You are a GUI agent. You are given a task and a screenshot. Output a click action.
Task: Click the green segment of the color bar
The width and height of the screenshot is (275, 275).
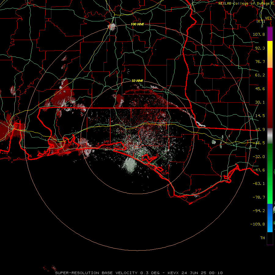tap(270, 174)
